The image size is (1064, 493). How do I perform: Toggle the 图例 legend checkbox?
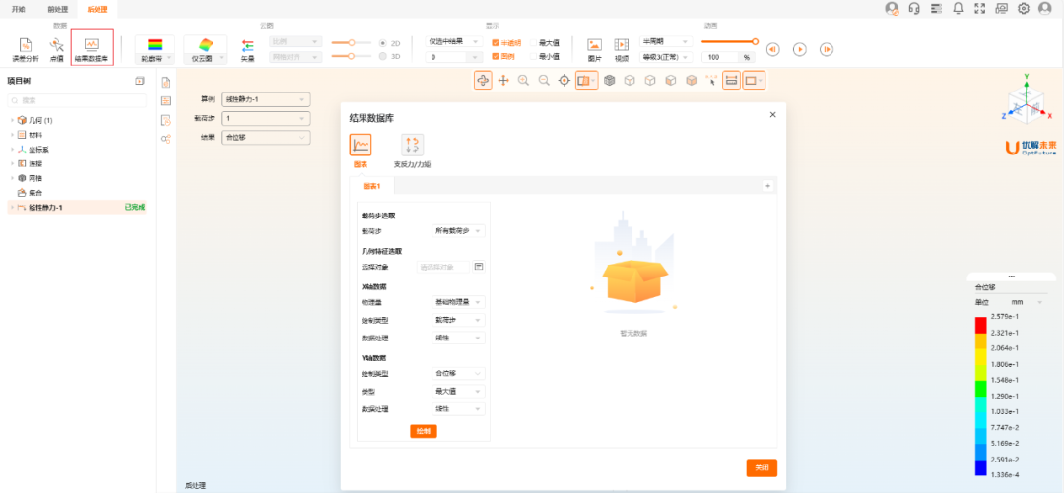(496, 56)
